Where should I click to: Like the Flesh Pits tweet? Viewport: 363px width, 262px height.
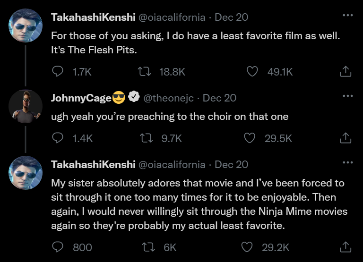[253, 72]
